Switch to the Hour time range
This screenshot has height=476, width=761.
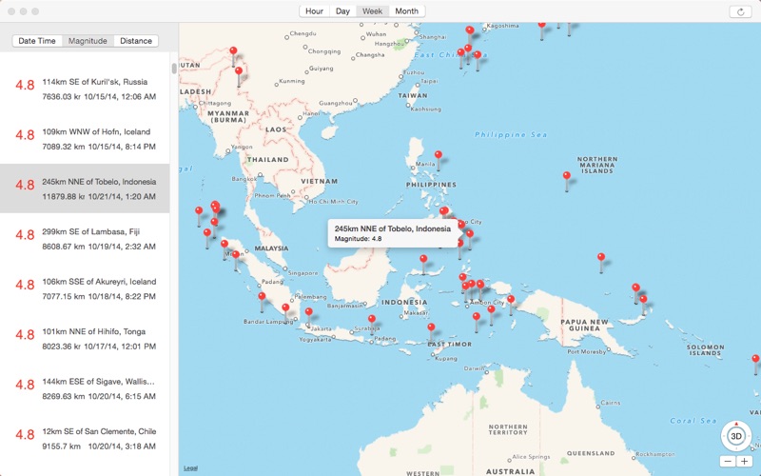(315, 11)
